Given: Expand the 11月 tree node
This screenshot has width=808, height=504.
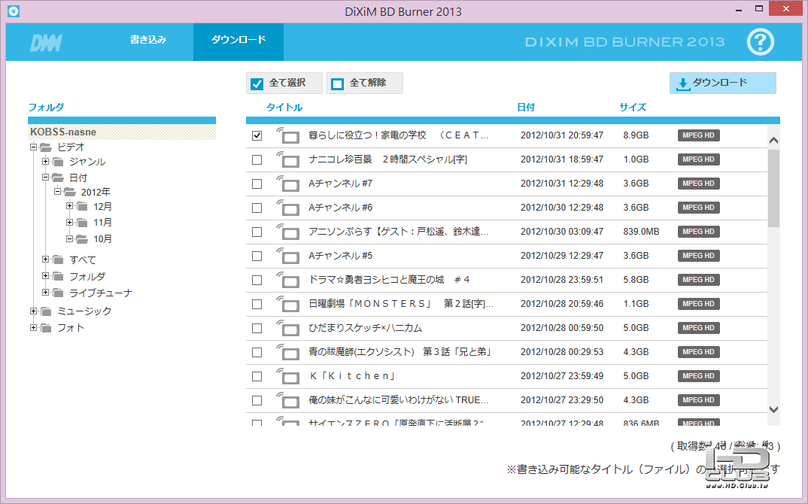Looking at the screenshot, I should click(x=69, y=222).
